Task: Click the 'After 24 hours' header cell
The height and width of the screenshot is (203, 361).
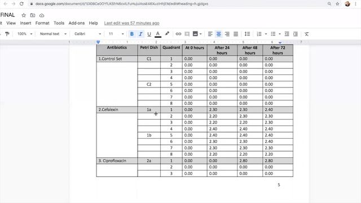Action: coord(222,50)
